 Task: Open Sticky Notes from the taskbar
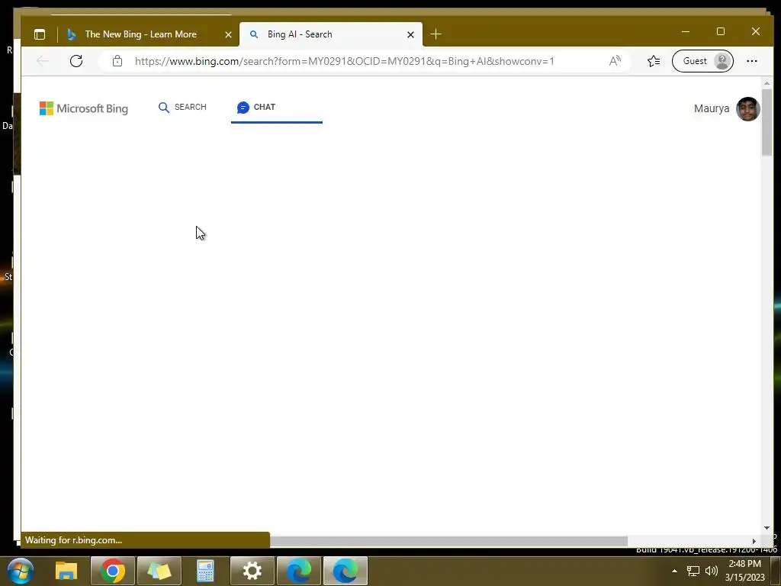(159, 571)
